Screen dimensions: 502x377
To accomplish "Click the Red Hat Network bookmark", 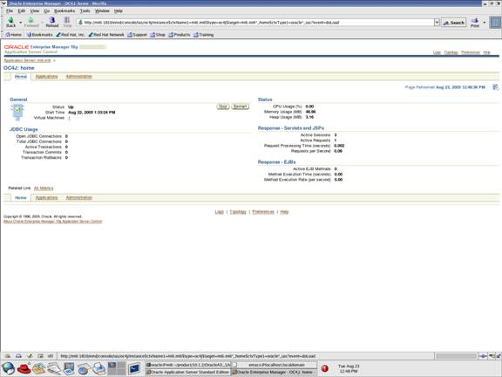I will click(x=106, y=35).
